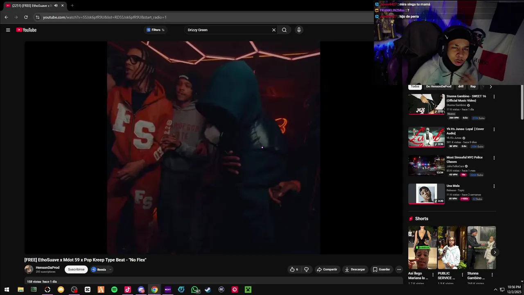Expand the Remix dropdown arrow
The width and height of the screenshot is (524, 295).
(x=110, y=270)
